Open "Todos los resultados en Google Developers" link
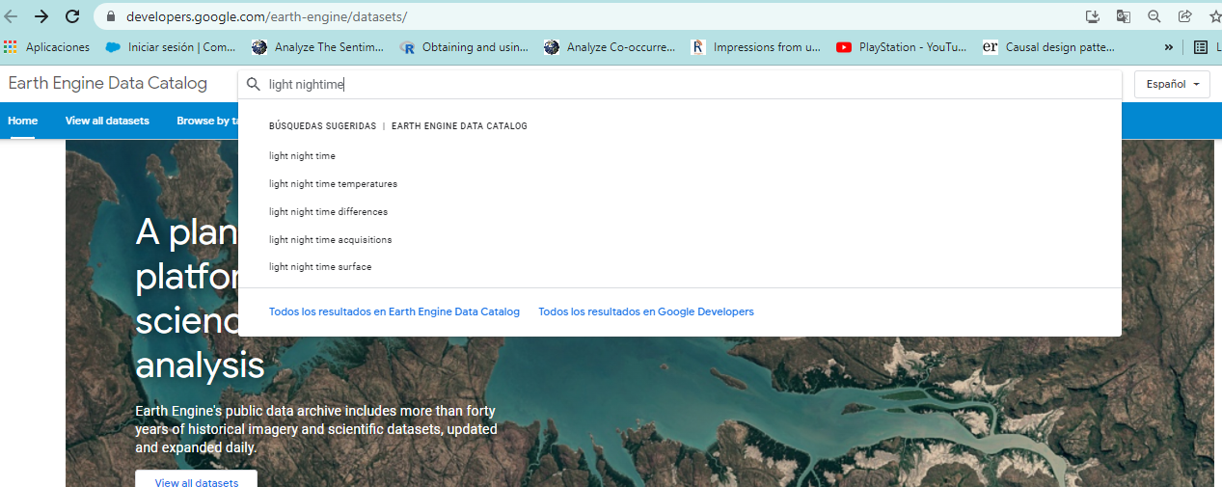The height and width of the screenshot is (487, 1222). click(x=645, y=311)
